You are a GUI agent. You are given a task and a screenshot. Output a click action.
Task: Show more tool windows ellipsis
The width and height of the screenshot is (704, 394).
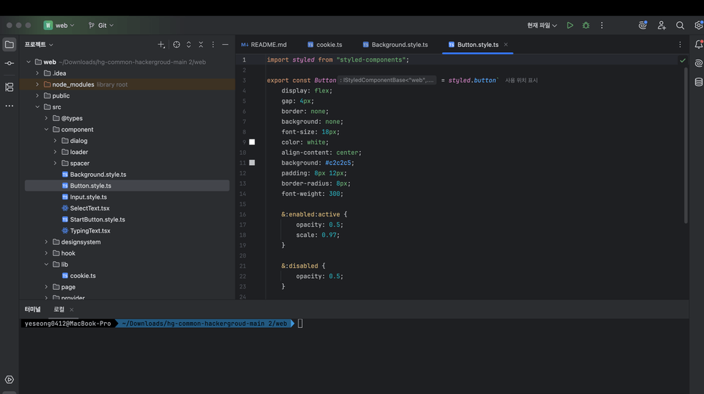point(9,106)
